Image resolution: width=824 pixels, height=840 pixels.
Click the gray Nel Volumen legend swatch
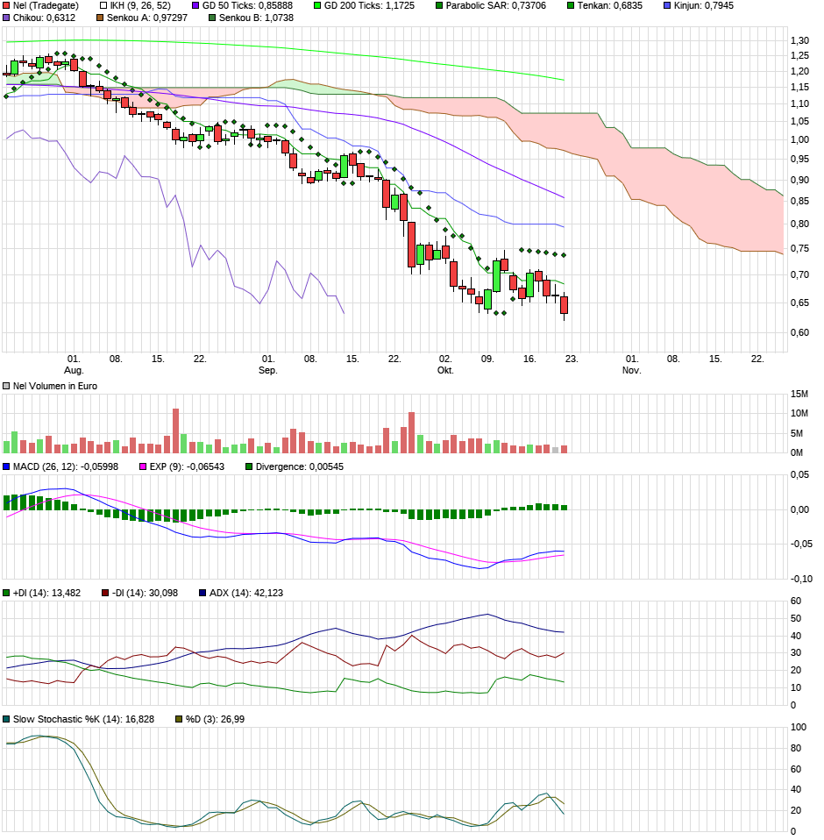[6, 387]
